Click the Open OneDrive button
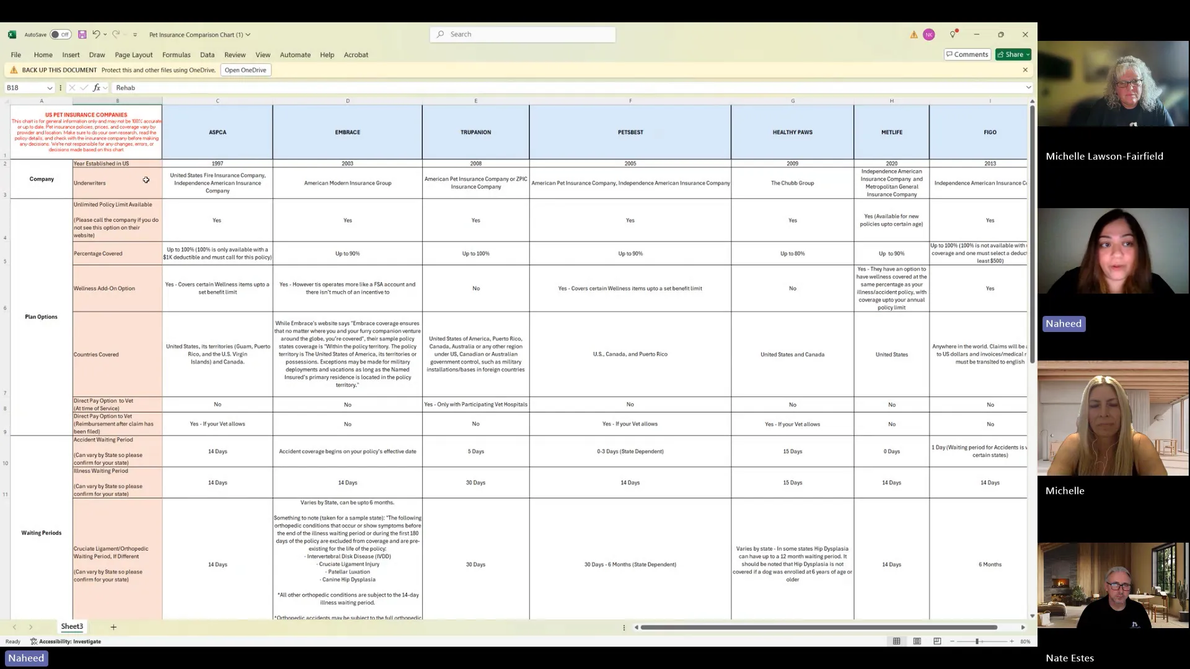The image size is (1190, 669). 245,70
